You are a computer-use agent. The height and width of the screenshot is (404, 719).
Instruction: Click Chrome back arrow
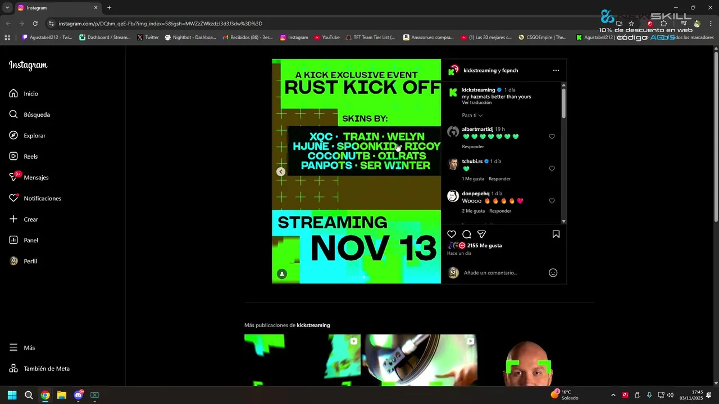[8, 24]
